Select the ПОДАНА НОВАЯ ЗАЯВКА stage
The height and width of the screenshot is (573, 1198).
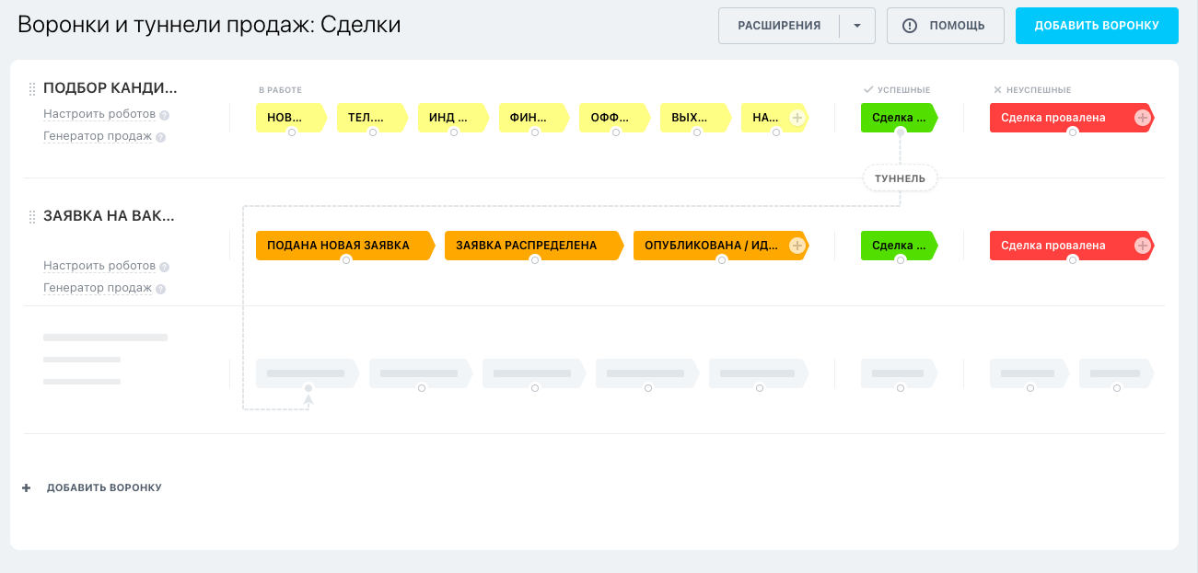339,246
